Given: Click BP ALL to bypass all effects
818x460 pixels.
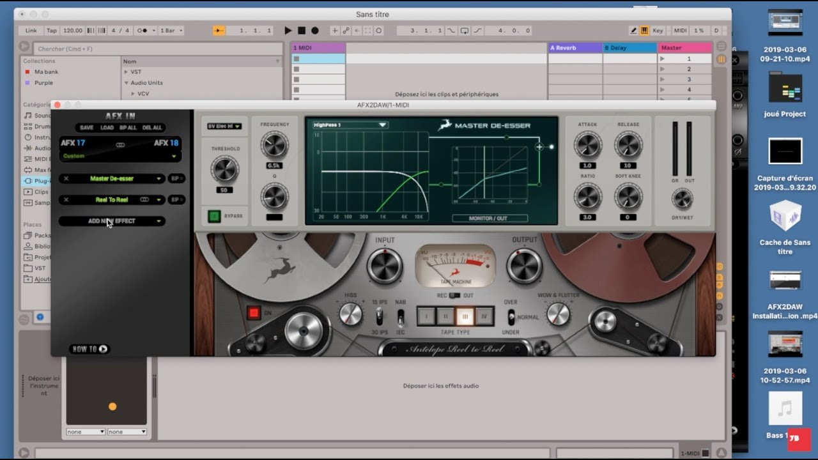Looking at the screenshot, I should [x=128, y=128].
